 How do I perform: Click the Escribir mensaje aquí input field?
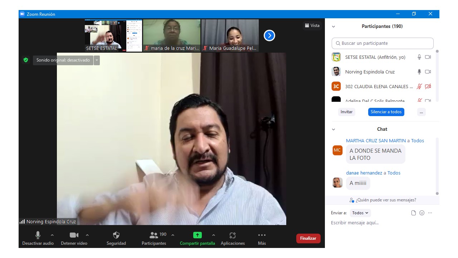[382, 223]
